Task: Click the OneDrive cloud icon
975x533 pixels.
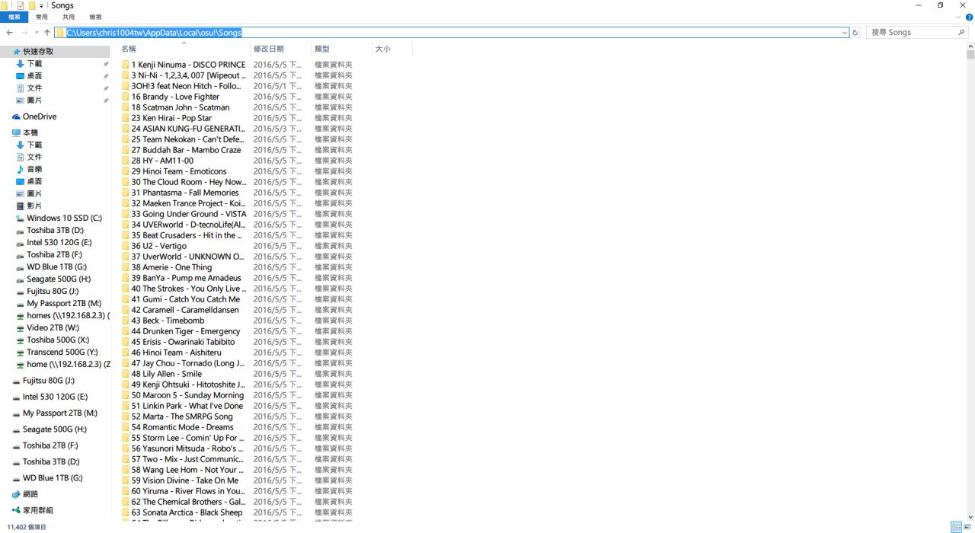Action: pyautogui.click(x=16, y=116)
